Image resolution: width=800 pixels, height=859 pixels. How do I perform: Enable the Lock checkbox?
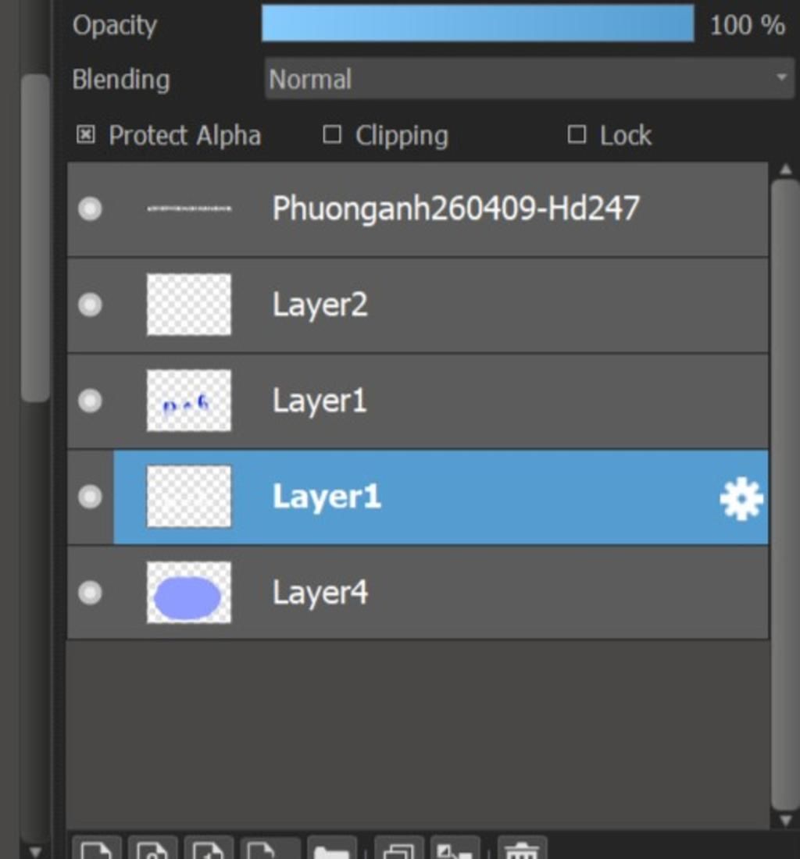tap(577, 134)
